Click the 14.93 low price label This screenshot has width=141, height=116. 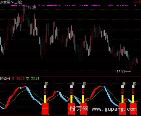tap(121, 72)
